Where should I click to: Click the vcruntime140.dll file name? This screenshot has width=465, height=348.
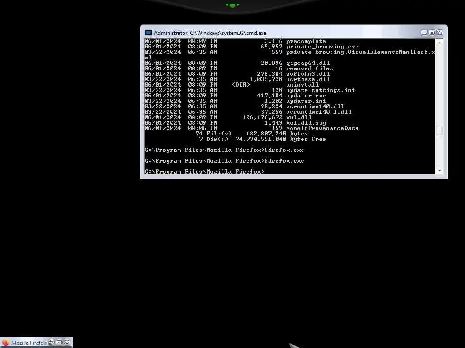coord(315,106)
